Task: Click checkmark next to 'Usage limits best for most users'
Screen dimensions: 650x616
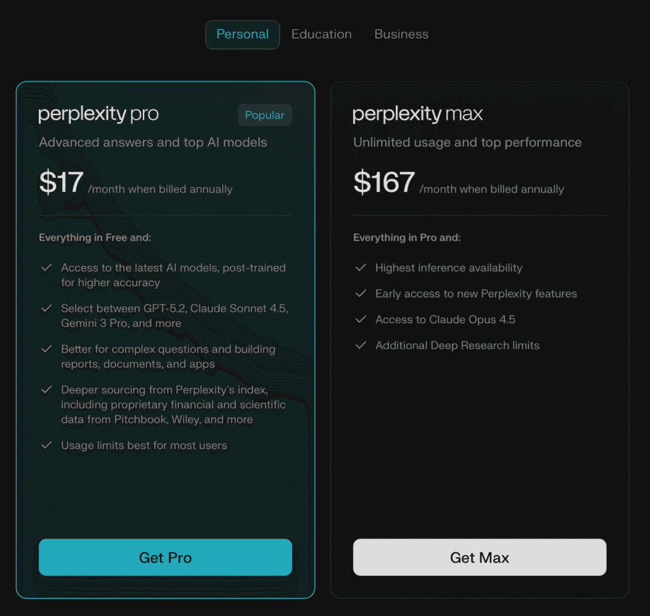Action: pyautogui.click(x=46, y=445)
